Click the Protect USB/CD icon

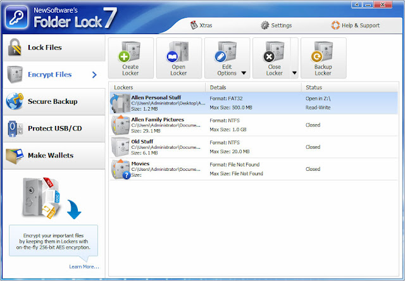[15, 128]
